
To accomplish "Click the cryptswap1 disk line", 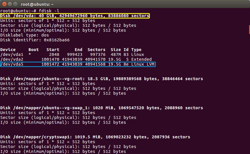I will tap(95, 137).
